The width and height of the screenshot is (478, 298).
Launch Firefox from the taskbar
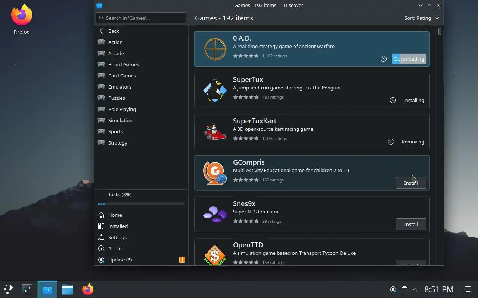(88, 289)
